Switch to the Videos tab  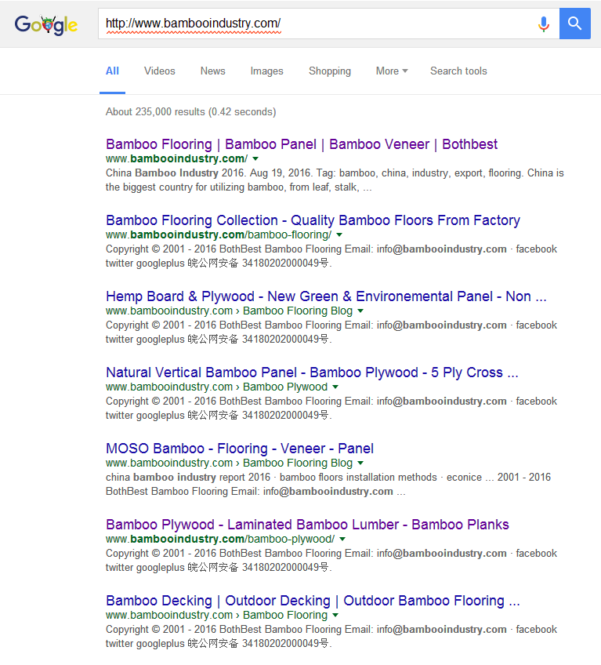(x=159, y=71)
